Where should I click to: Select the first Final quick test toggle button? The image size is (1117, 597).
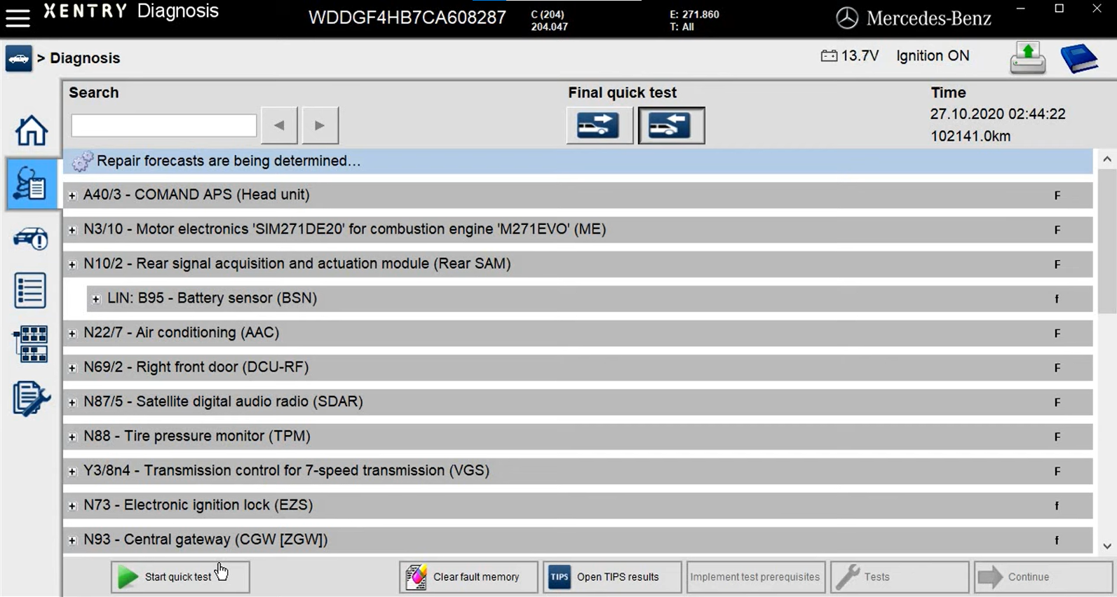click(599, 125)
